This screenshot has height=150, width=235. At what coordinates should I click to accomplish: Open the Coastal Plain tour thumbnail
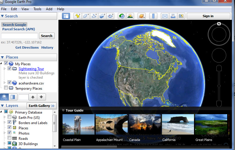coord(79,124)
